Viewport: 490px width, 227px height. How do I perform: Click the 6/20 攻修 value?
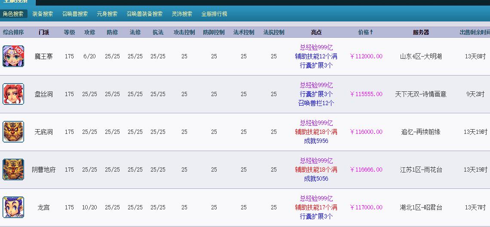[x=90, y=57]
